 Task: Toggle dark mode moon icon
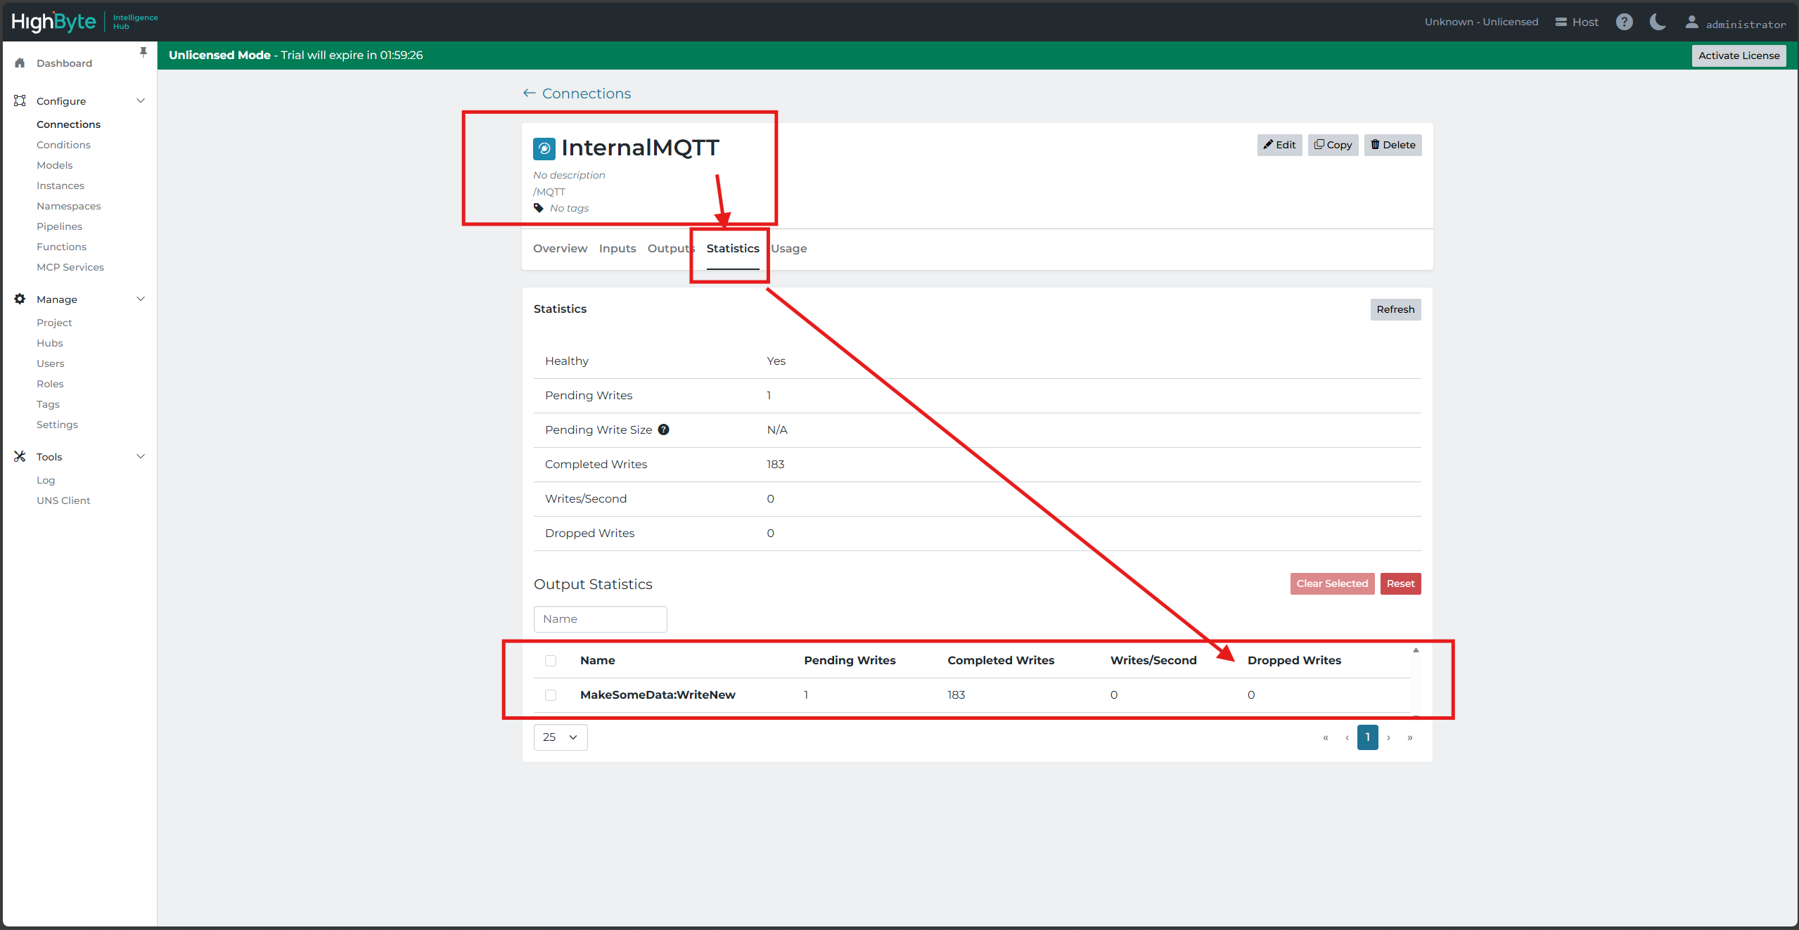click(x=1658, y=22)
